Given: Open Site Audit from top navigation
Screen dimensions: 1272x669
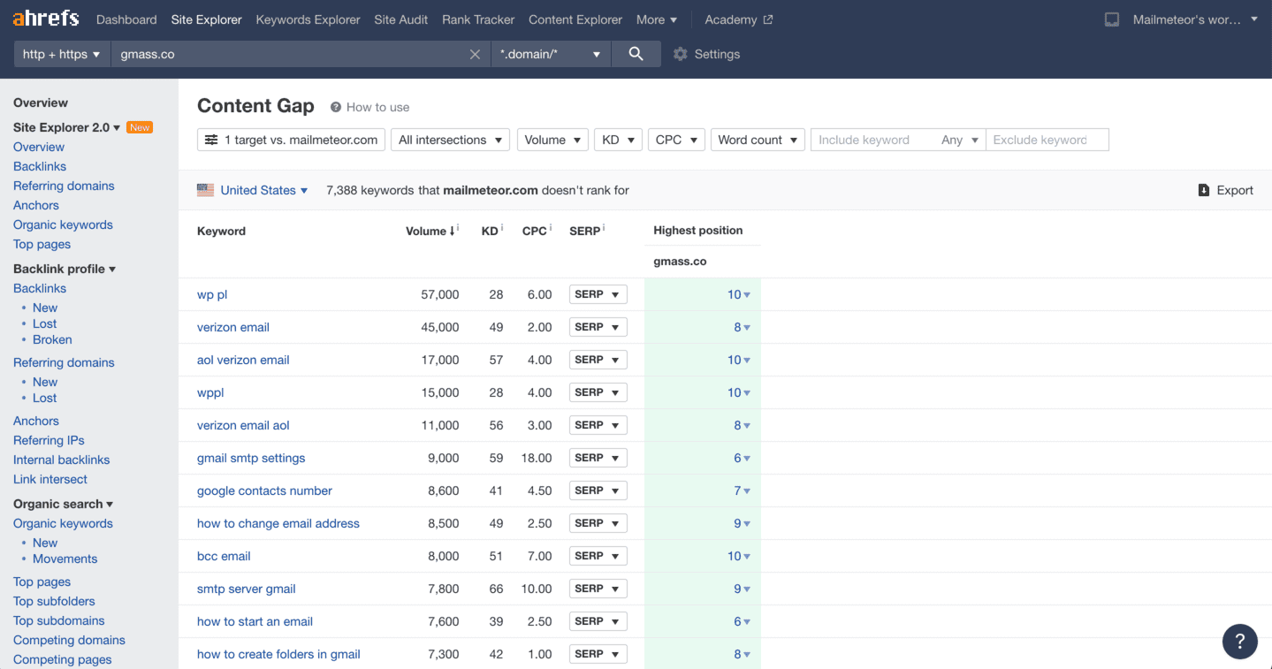Looking at the screenshot, I should tap(401, 19).
